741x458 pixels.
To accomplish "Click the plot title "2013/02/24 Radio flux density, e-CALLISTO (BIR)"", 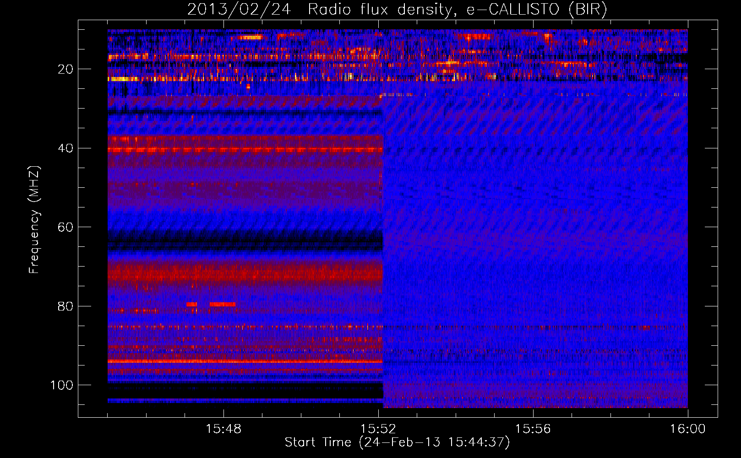I will (x=397, y=10).
